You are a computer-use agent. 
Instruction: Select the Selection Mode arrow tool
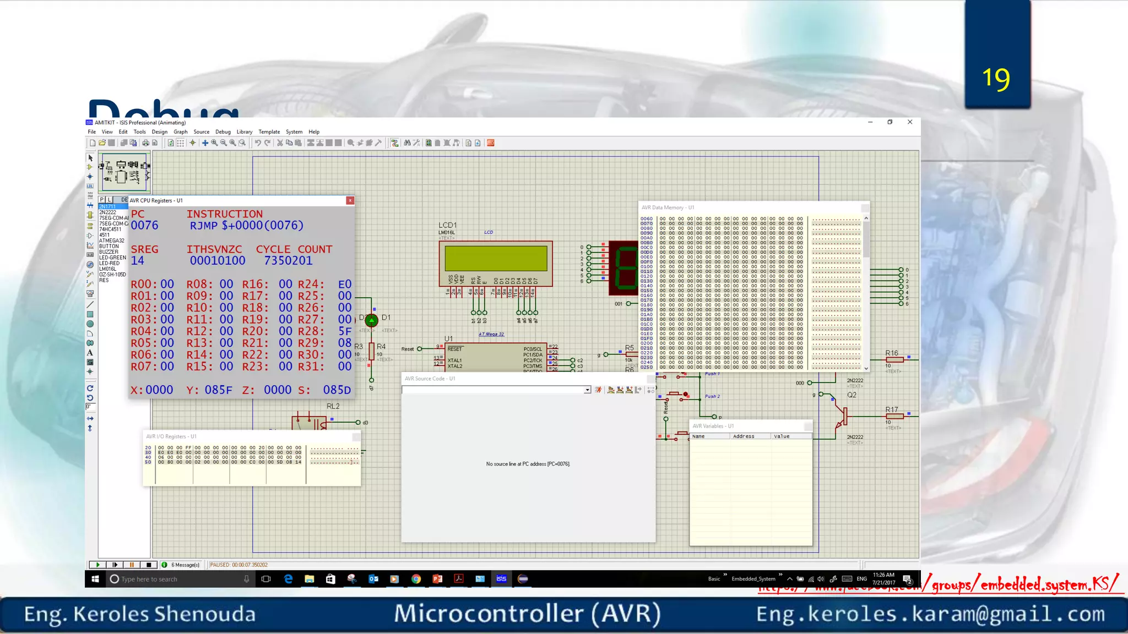tap(90, 158)
